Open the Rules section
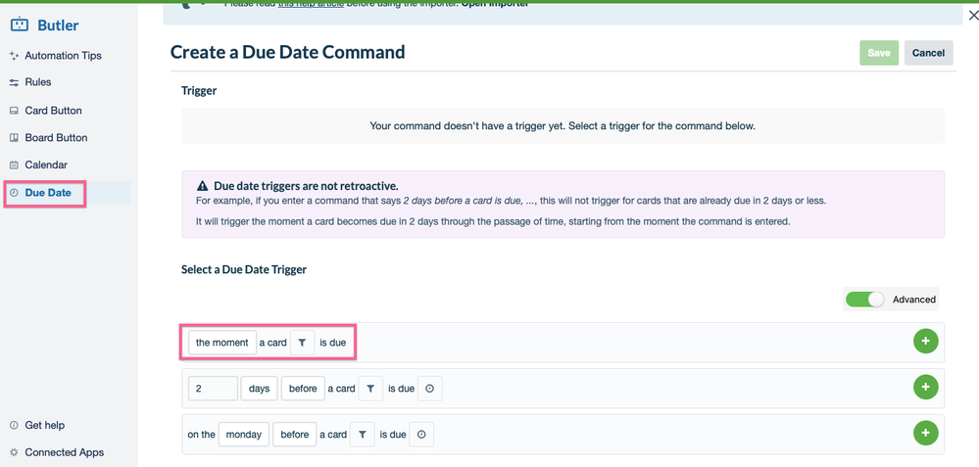 coord(38,82)
